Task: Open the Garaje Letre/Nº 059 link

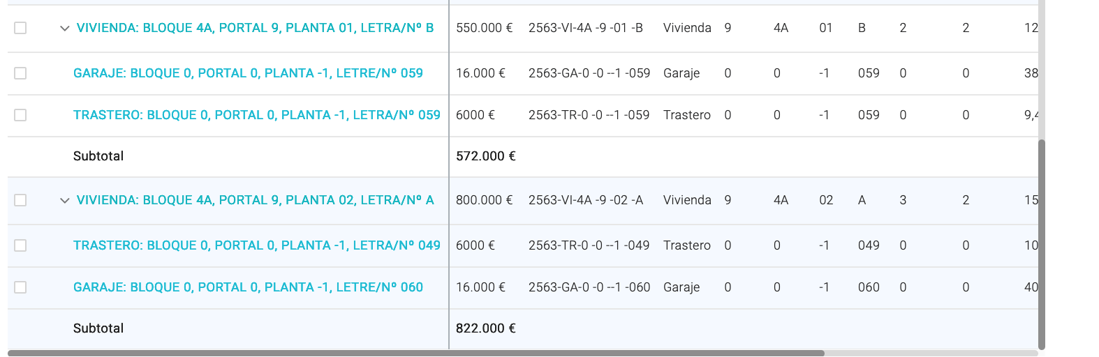Action: click(248, 73)
